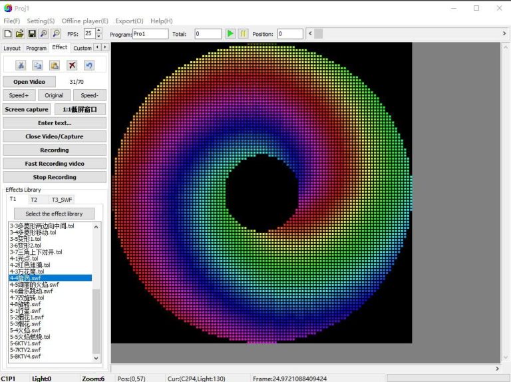Click Select the effect library button
Viewport: 511px width, 382px height.
click(55, 214)
